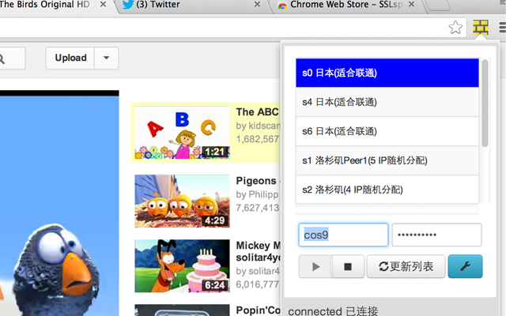Start the proxy connection with the play button
The height and width of the screenshot is (316, 506).
click(315, 266)
